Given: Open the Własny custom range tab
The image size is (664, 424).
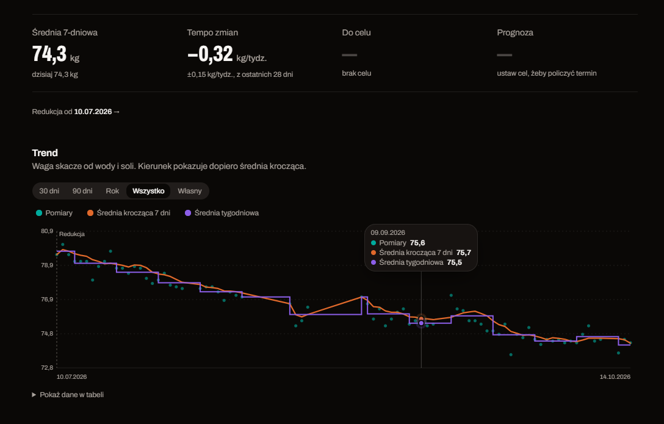Looking at the screenshot, I should coord(189,191).
